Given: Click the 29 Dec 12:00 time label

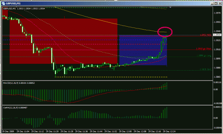Looking at the screenshot, I should [125, 131].
